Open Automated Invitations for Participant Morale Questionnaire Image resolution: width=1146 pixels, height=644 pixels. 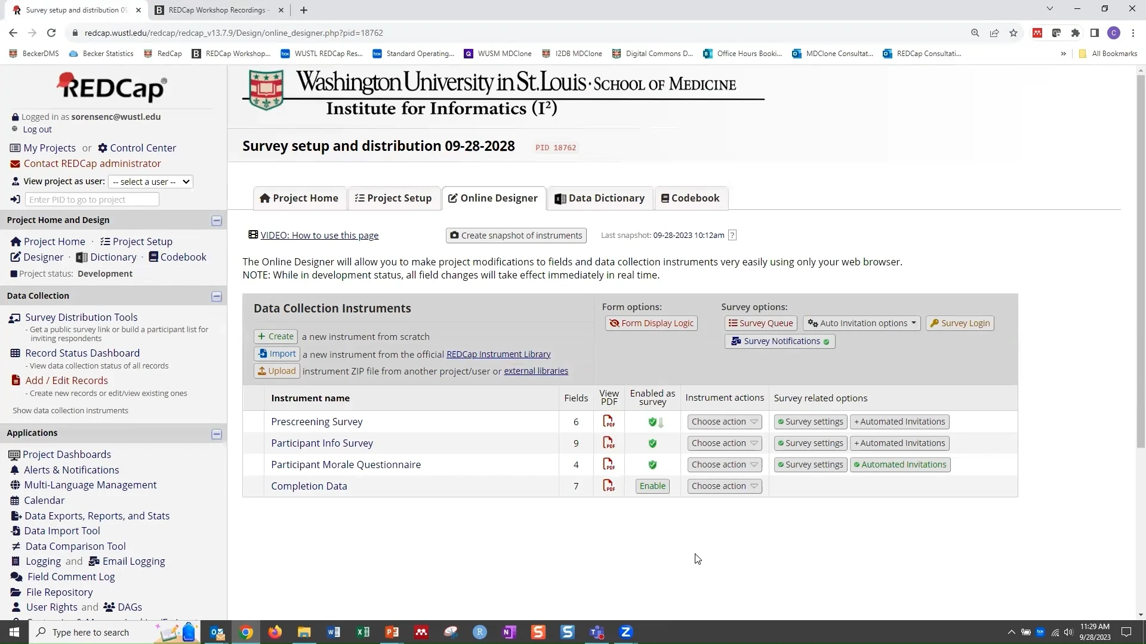tap(900, 465)
